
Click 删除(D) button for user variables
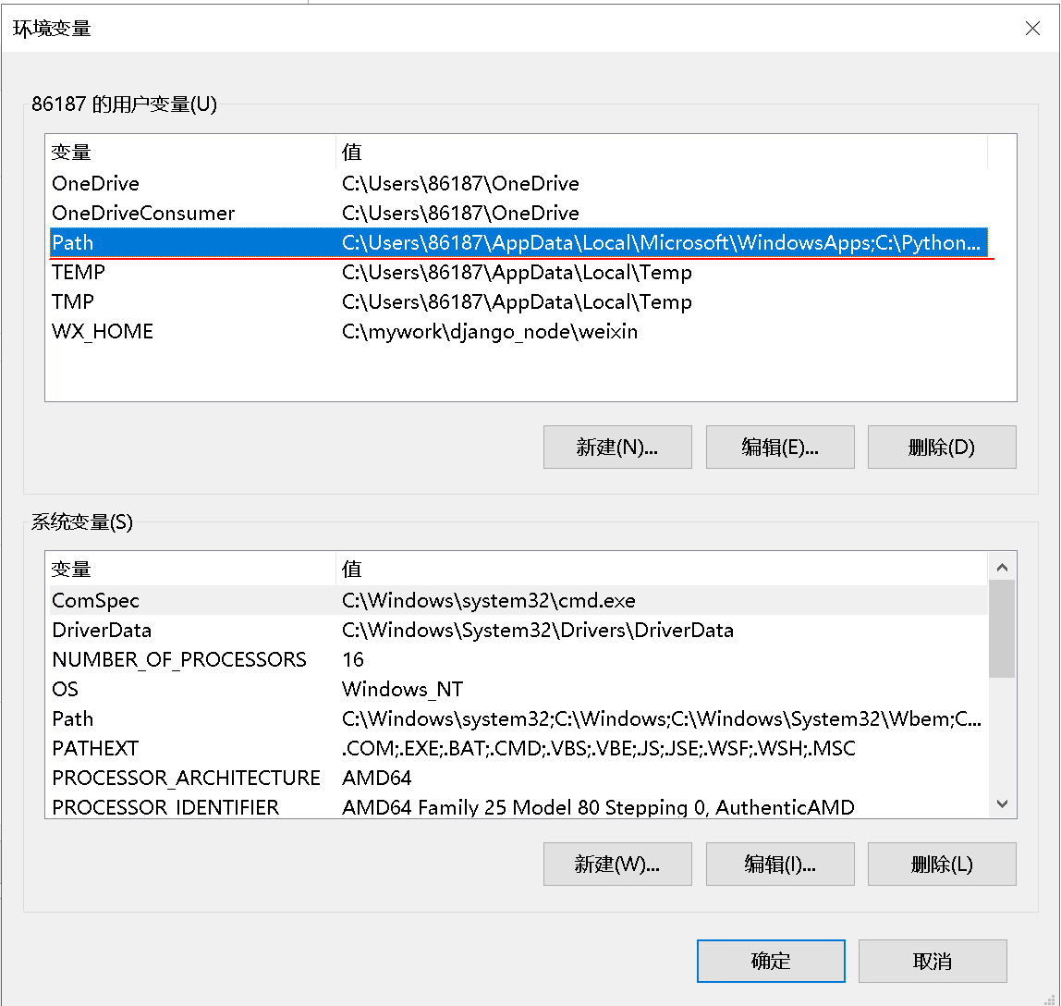click(x=942, y=448)
